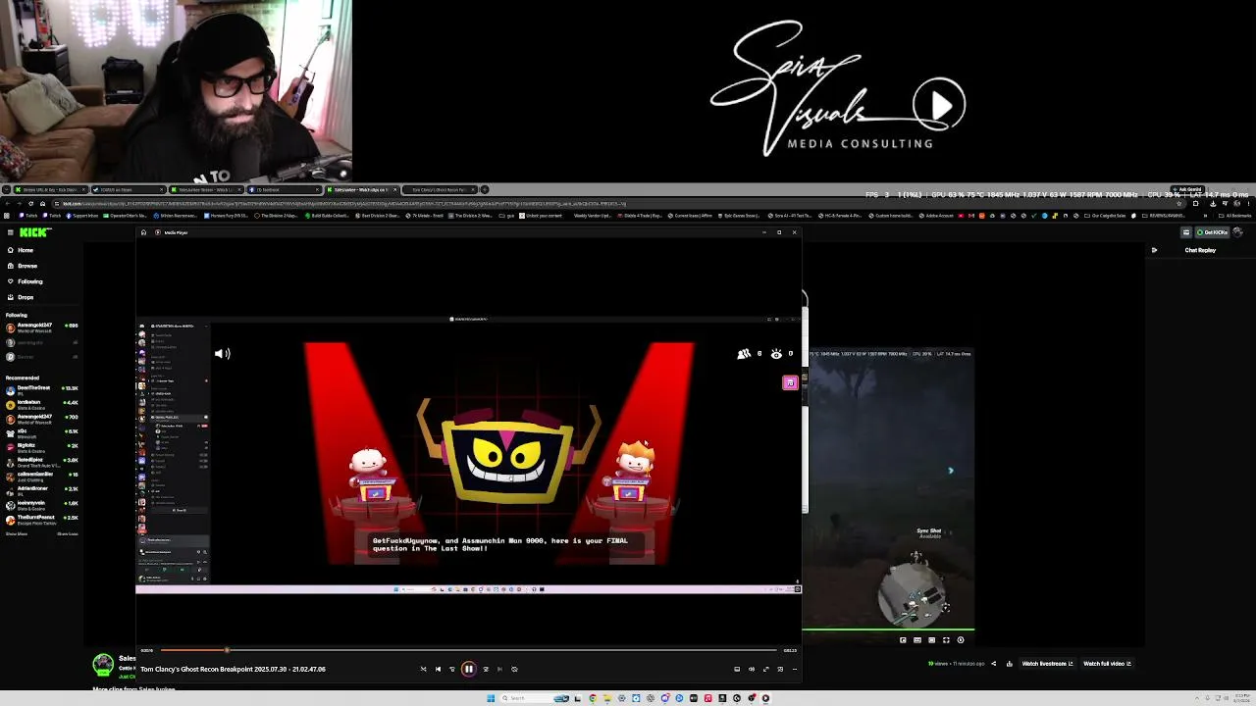Screen dimensions: 1256x706
Task: Click the Kick logo in the sidebar header
Action: [35, 232]
